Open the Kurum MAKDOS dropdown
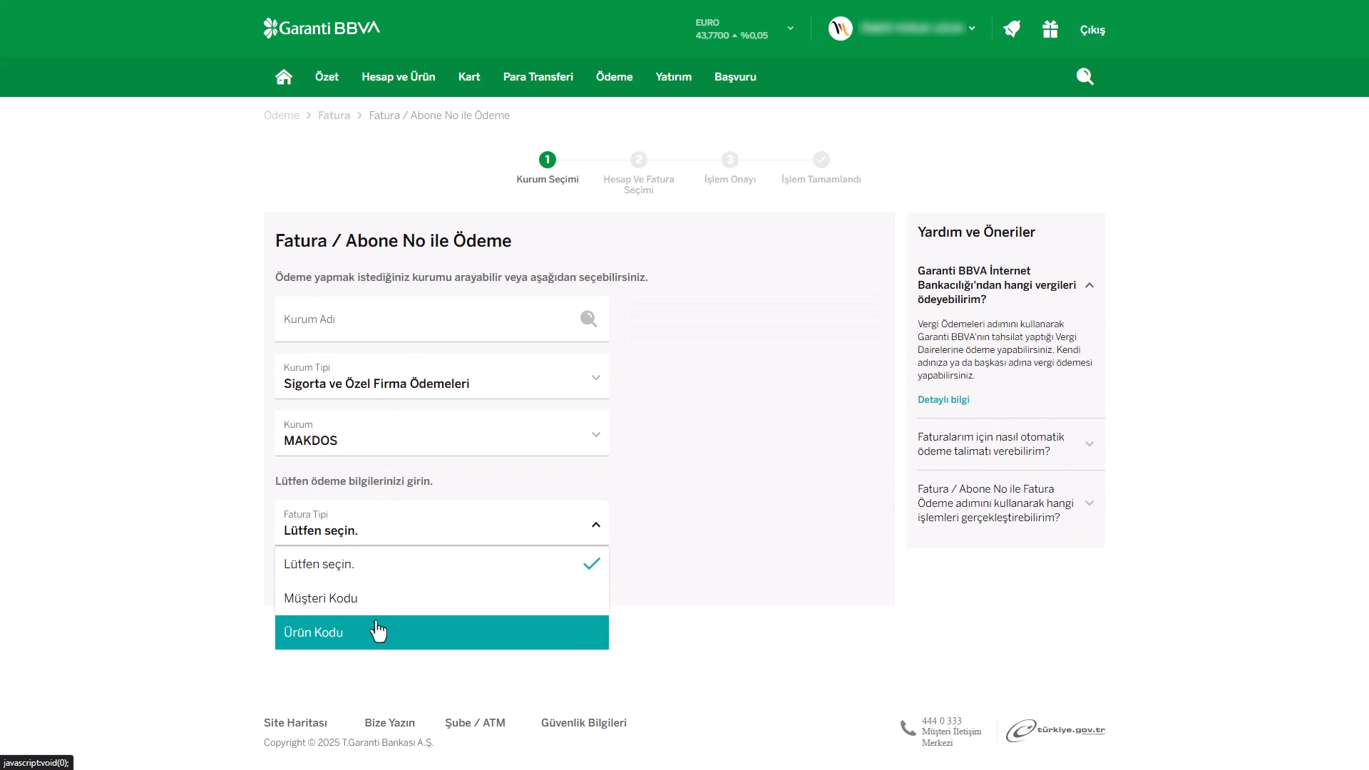 coord(441,433)
